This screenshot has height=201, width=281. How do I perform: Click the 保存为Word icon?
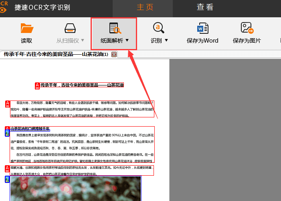[x=202, y=28]
